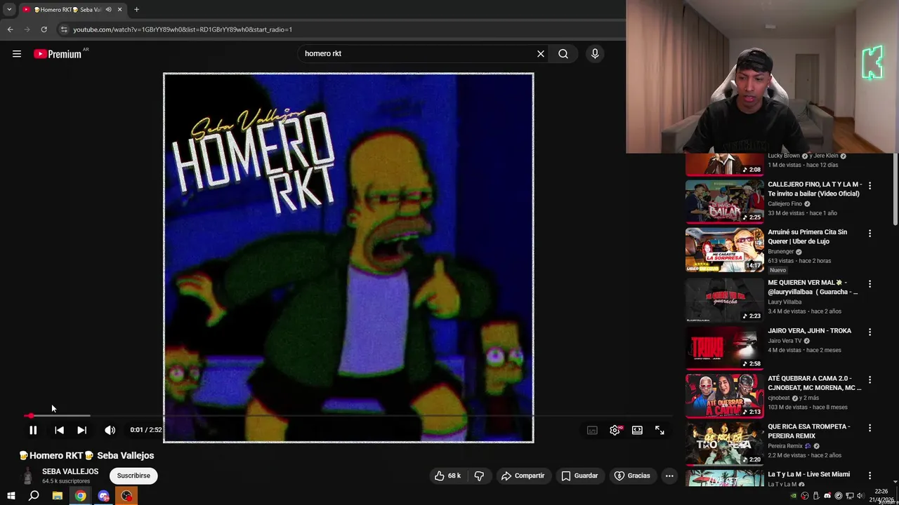Go to previous video in playlist
899x505 pixels.
(x=59, y=430)
